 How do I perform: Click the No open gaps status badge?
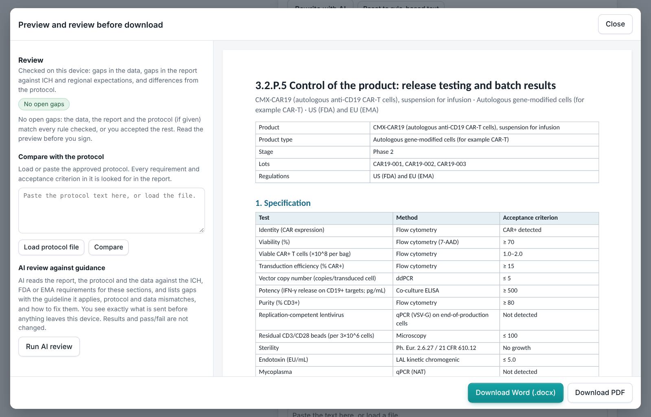coord(44,104)
